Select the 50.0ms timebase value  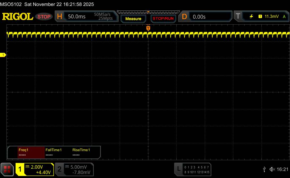(76, 17)
